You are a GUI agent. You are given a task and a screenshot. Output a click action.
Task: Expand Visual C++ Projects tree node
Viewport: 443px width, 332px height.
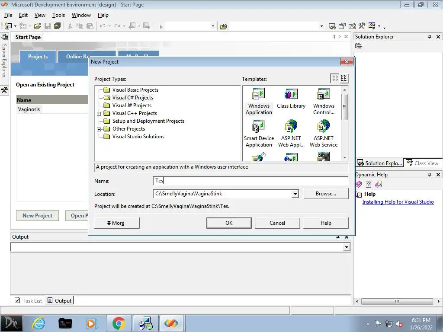click(x=99, y=114)
